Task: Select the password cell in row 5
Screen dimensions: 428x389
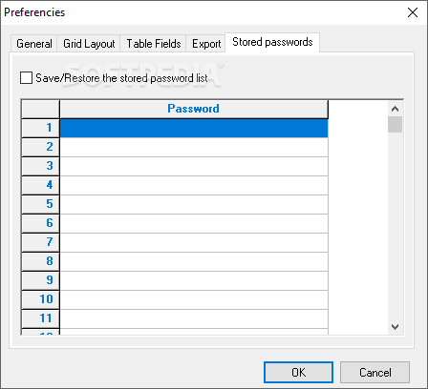Action: point(194,205)
